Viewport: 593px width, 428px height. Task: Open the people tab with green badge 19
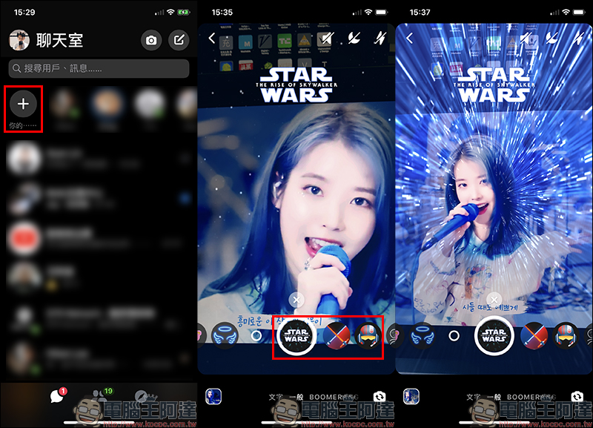pyautogui.click(x=98, y=396)
